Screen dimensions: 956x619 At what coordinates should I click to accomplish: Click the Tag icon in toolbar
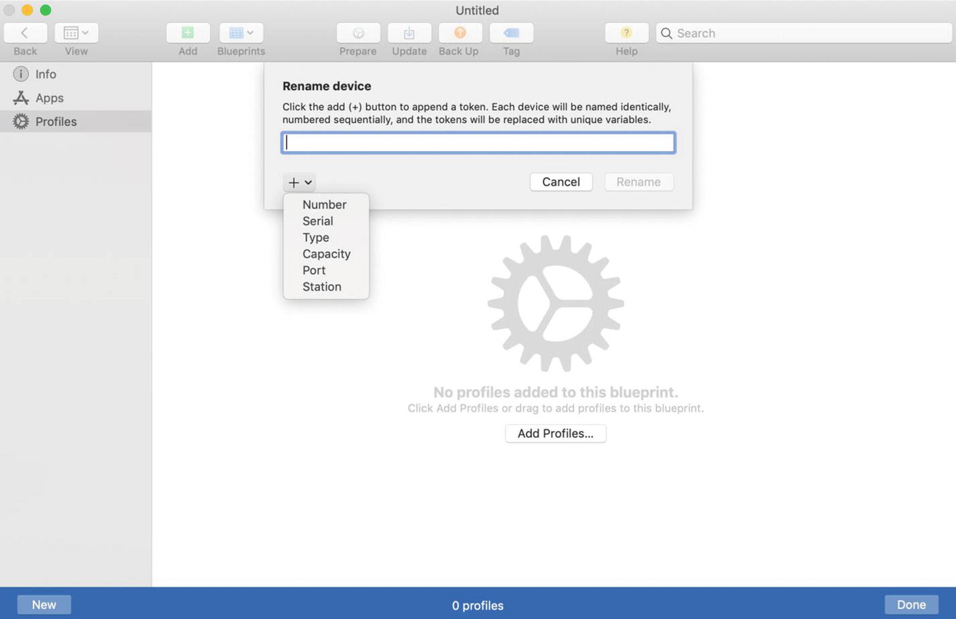click(511, 33)
